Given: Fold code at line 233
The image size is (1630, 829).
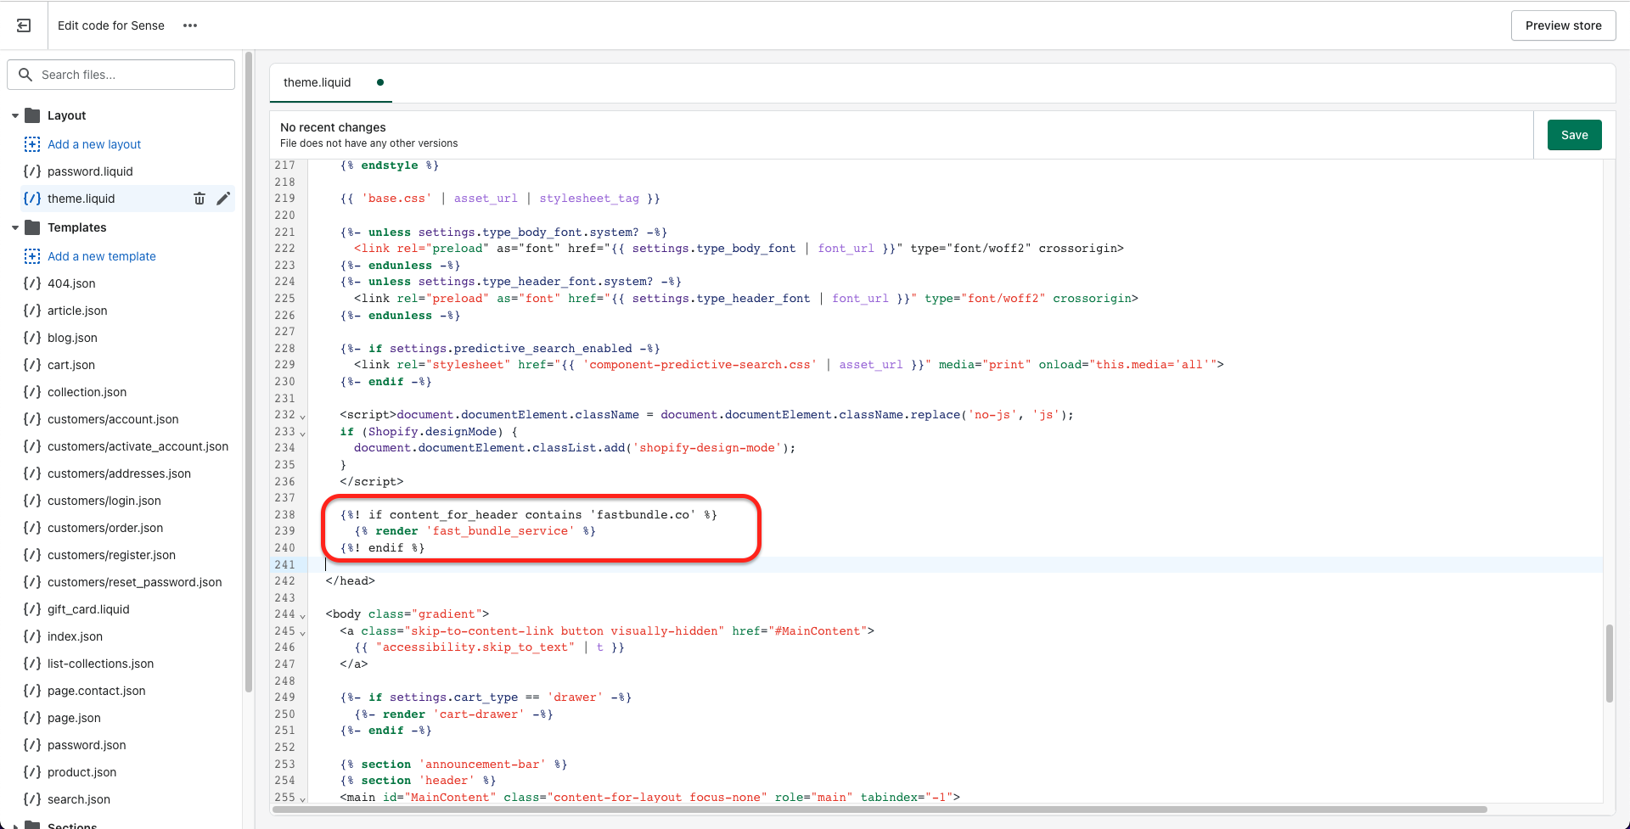Looking at the screenshot, I should click(x=302, y=433).
